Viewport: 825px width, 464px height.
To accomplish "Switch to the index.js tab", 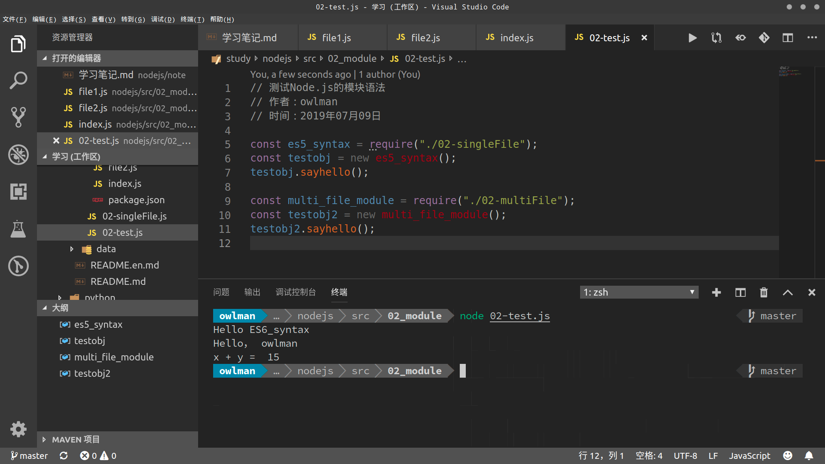I will pyautogui.click(x=521, y=38).
